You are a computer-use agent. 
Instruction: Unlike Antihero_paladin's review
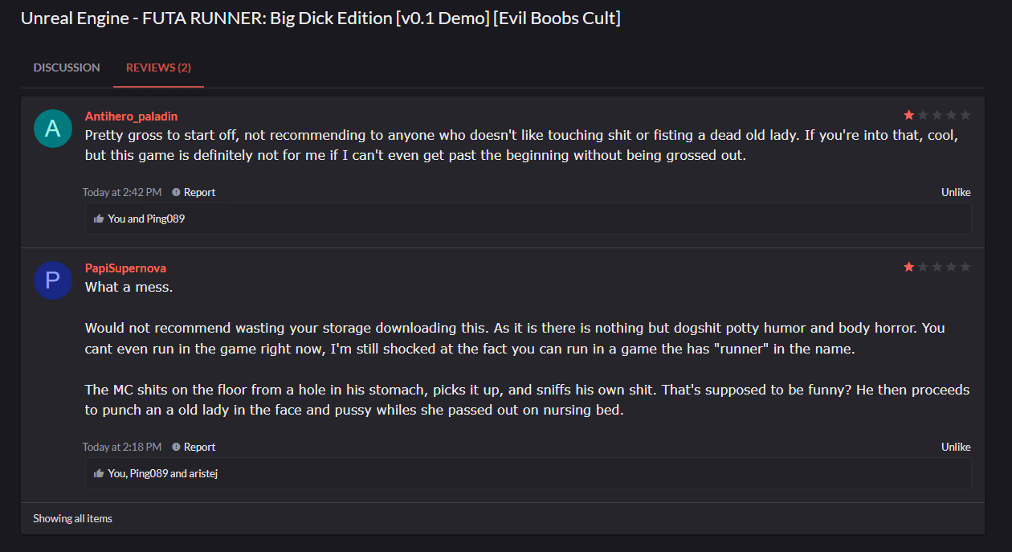[956, 193]
